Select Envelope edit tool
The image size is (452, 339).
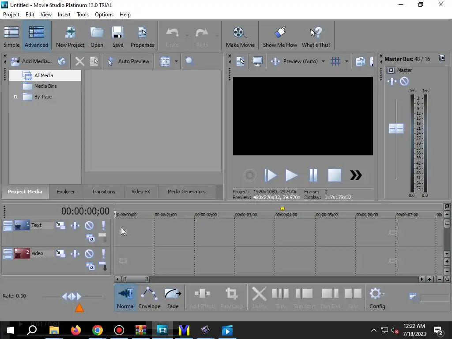pos(149,298)
